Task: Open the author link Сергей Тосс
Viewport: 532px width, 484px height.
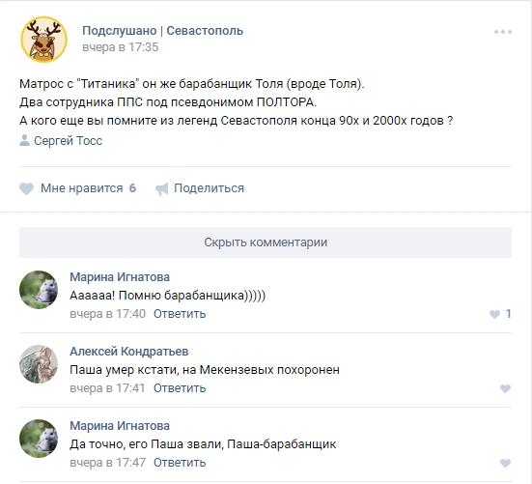Action: pyautogui.click(x=69, y=141)
